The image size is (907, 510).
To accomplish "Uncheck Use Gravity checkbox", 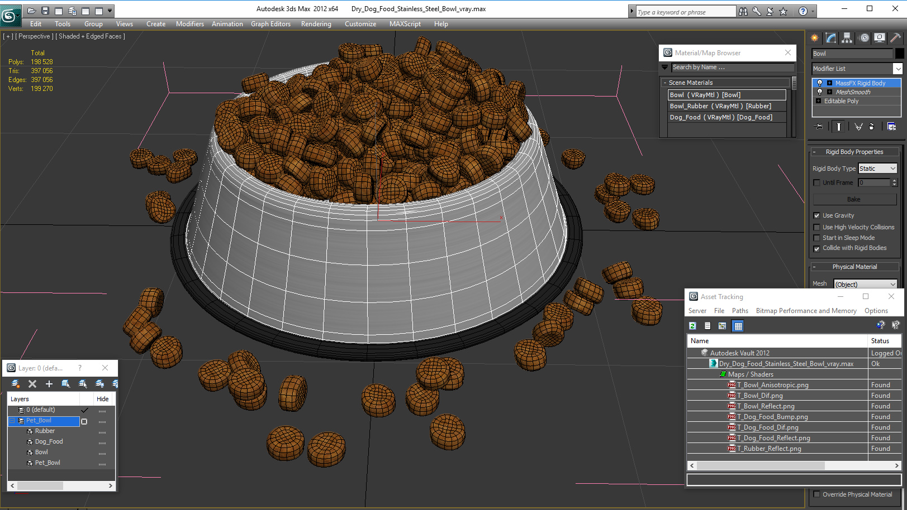I will 816,215.
